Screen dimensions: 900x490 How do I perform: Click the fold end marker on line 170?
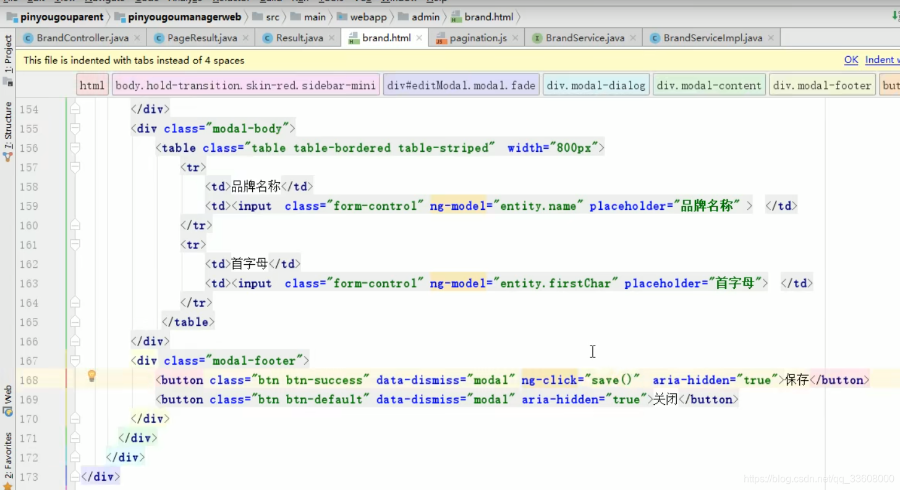(x=75, y=419)
